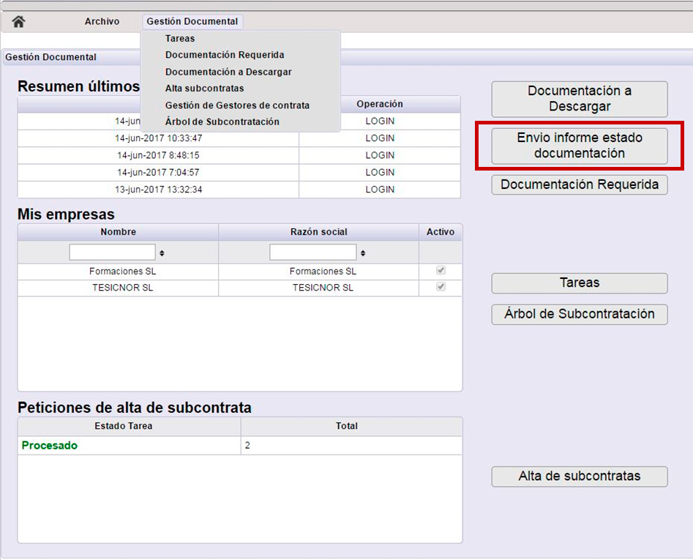
Task: Choose Árbol de Subcontratación menu entry
Action: click(222, 122)
